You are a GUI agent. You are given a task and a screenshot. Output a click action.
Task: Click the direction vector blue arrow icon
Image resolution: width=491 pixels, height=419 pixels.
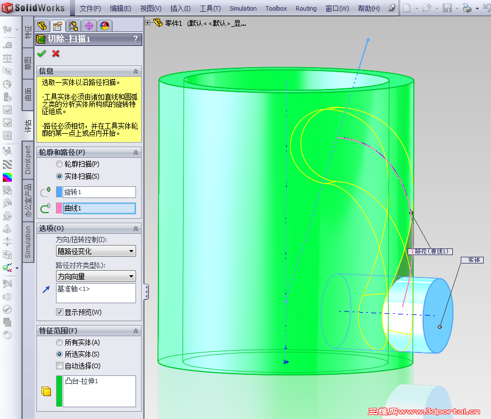pos(46,289)
